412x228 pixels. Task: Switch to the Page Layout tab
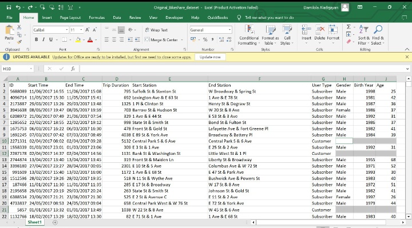point(70,18)
